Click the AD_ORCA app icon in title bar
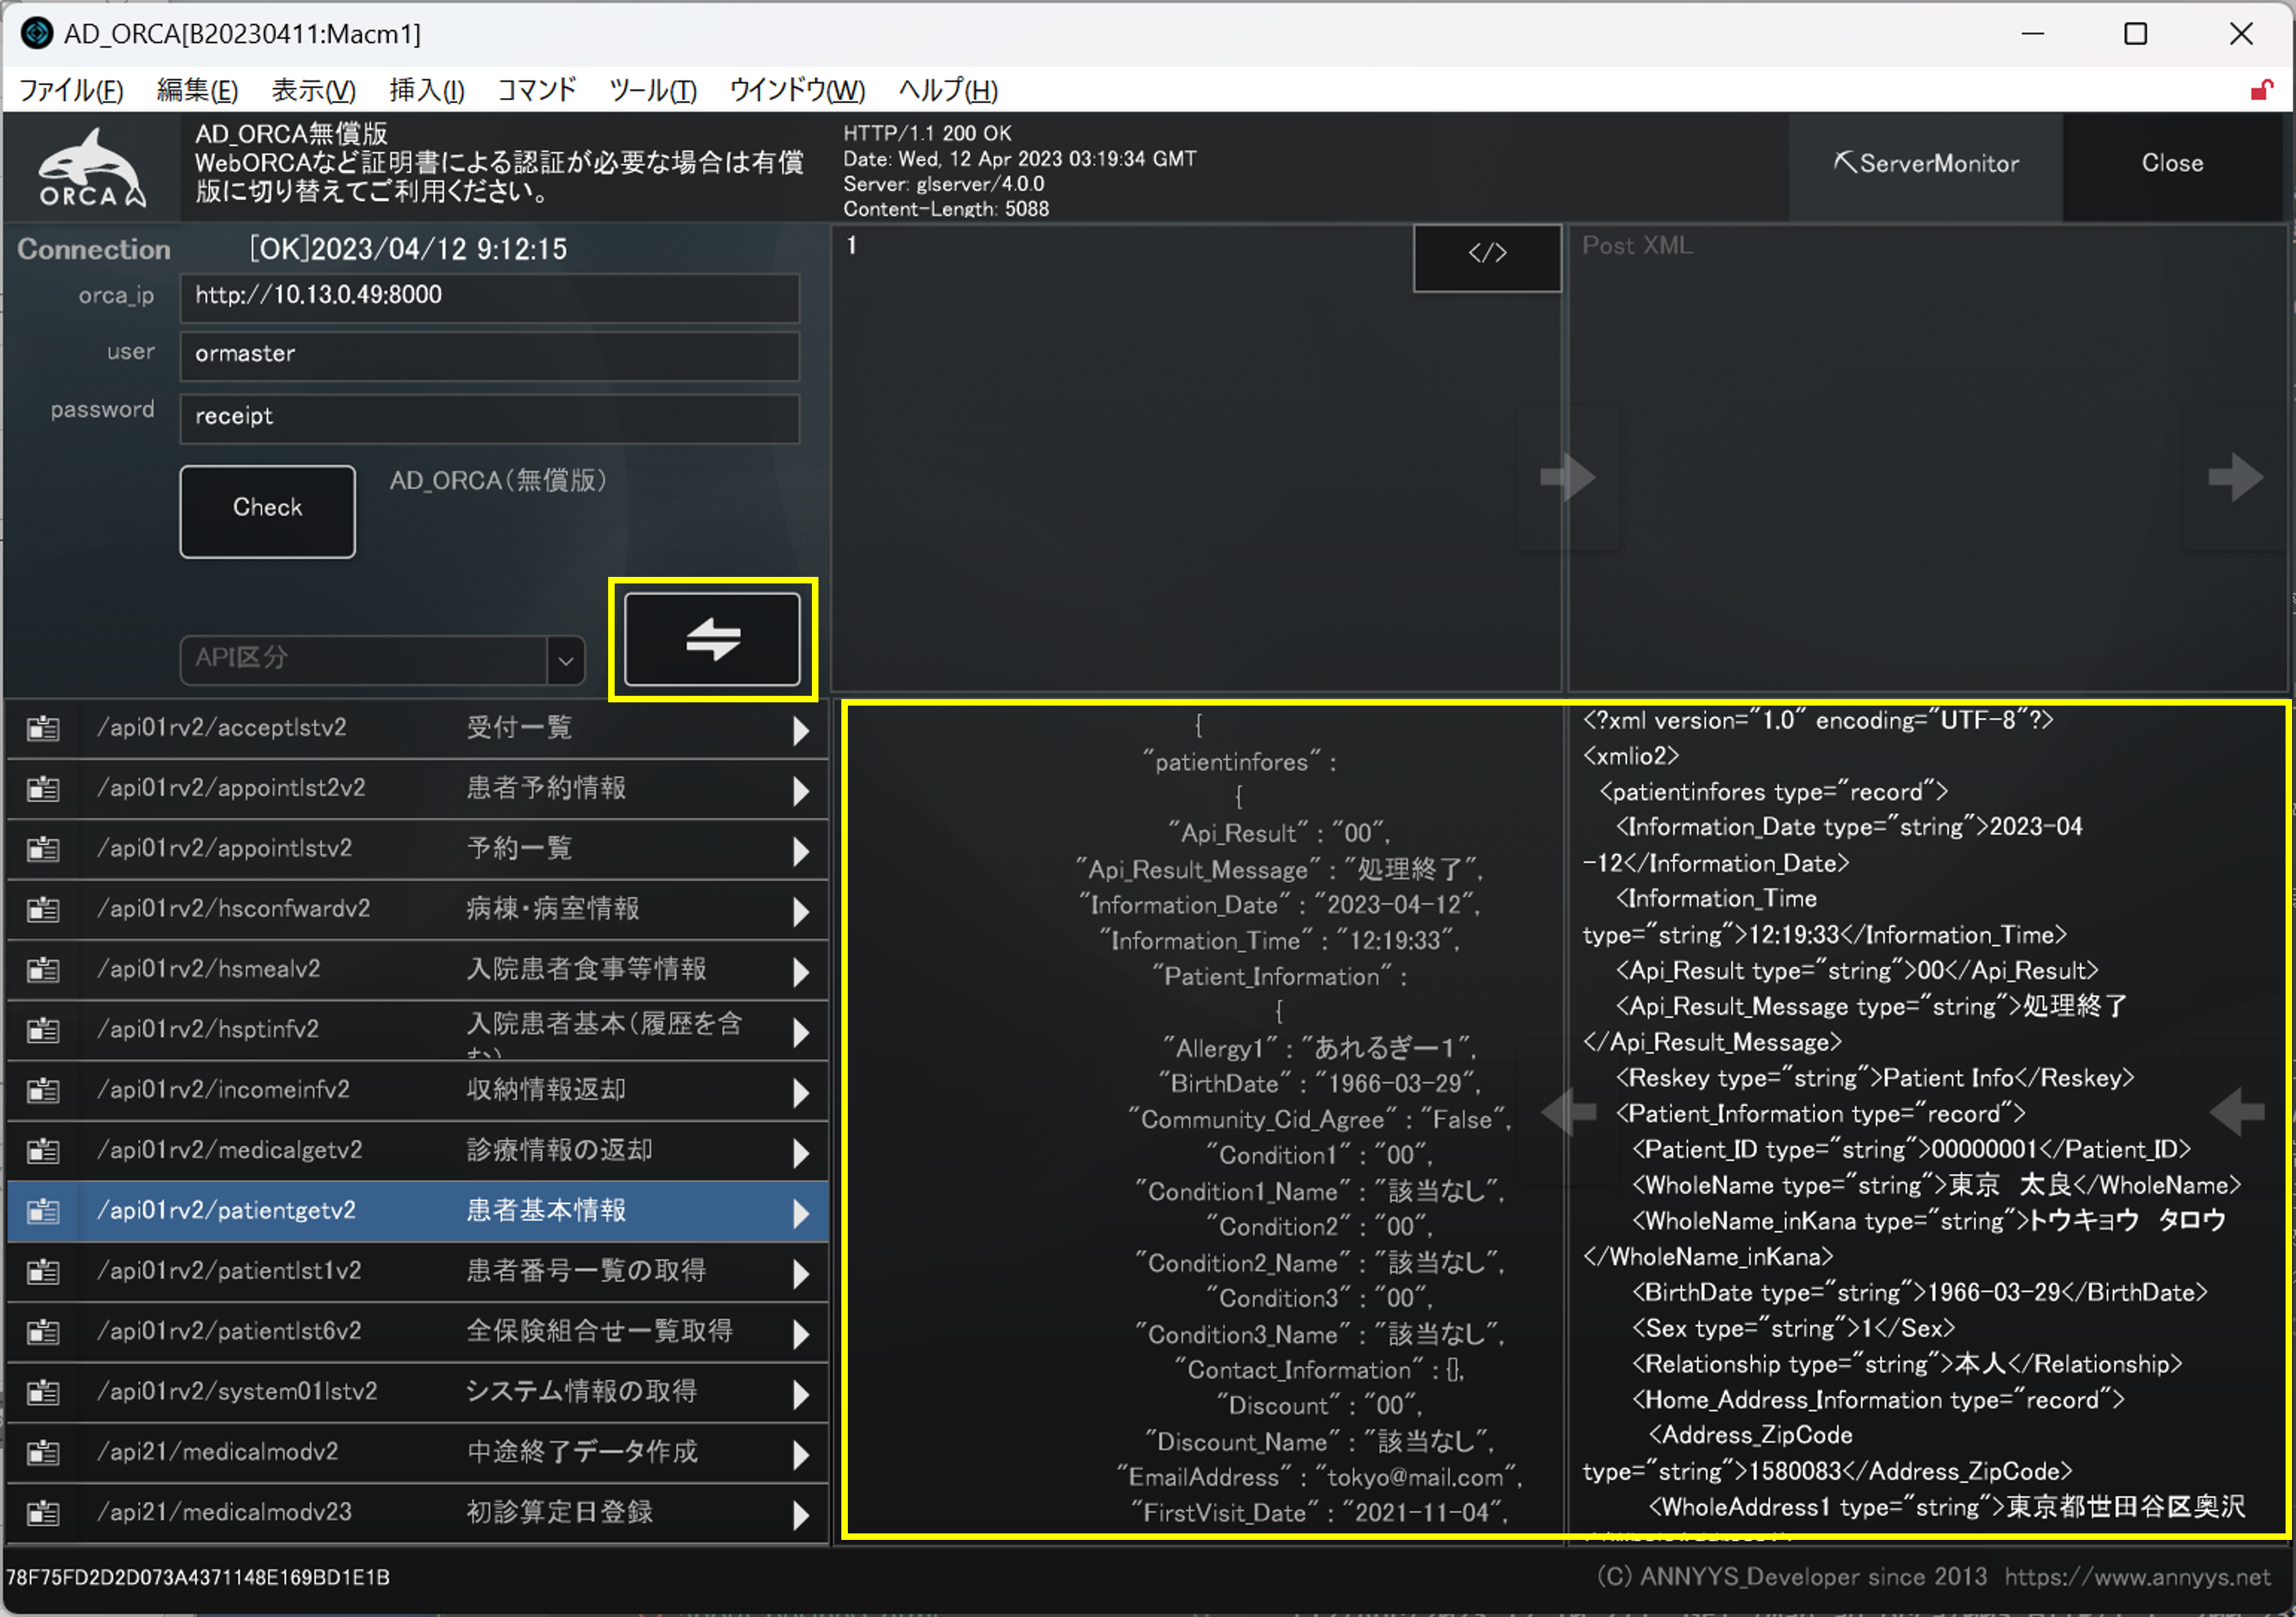 point(37,33)
